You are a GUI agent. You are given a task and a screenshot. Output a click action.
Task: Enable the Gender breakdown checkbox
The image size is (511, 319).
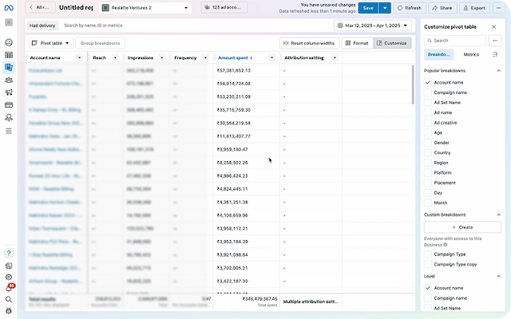428,143
